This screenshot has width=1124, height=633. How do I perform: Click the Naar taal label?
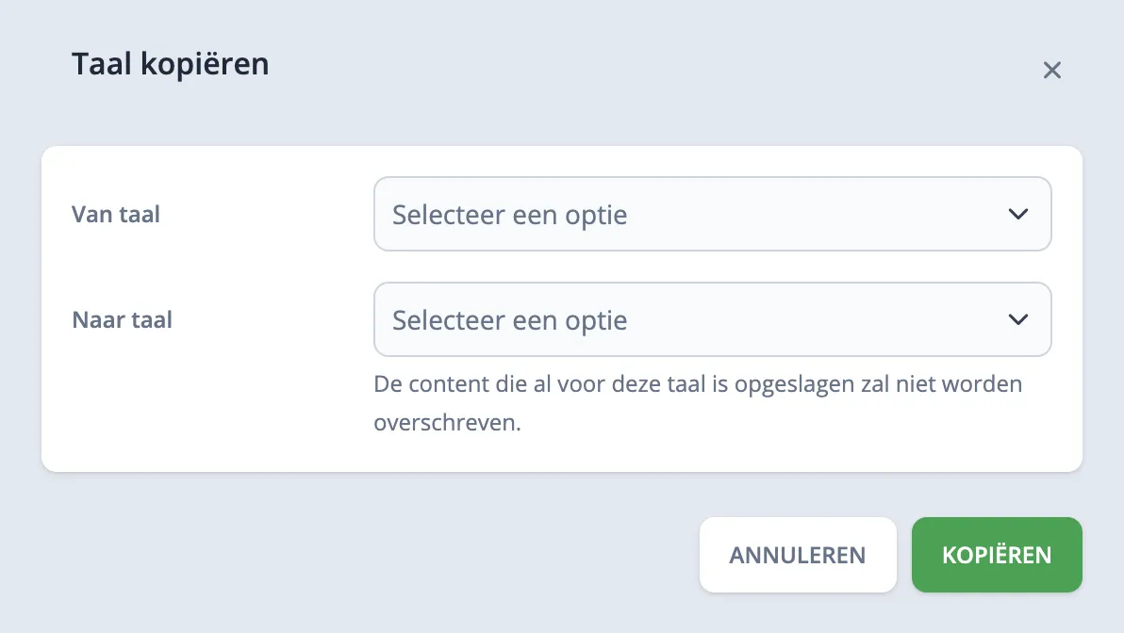(x=122, y=319)
